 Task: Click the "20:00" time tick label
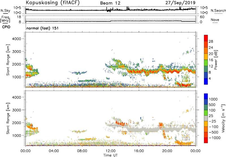[x=167, y=151]
